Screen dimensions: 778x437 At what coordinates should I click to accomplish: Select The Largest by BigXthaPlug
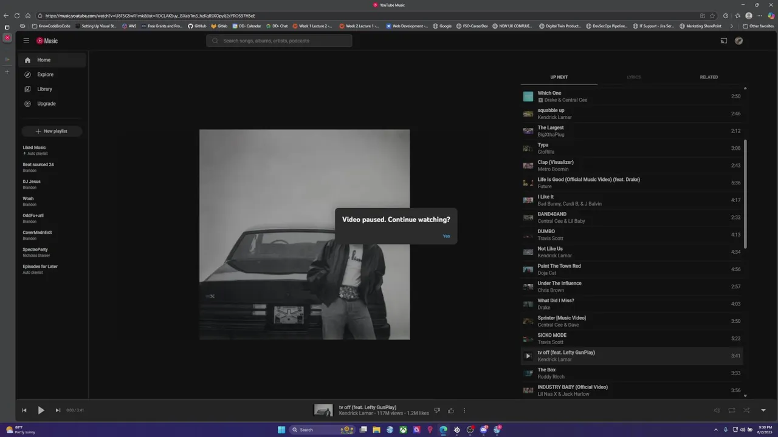point(632,131)
